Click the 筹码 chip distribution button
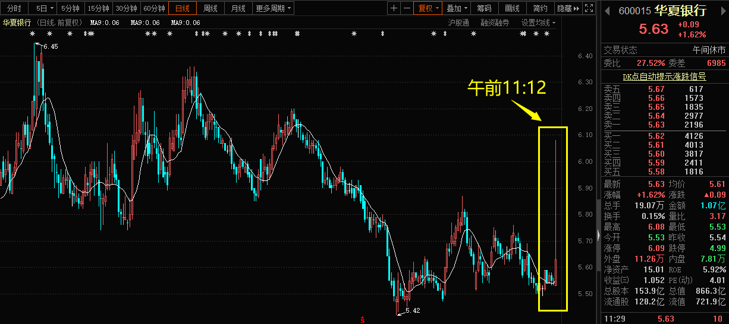This screenshot has width=729, height=324. pos(485,8)
